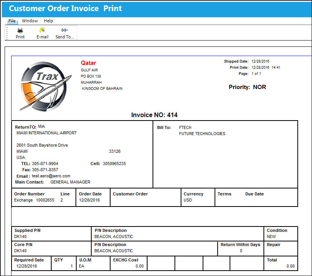
Task: Click the Print printer icon
Action: (x=20, y=30)
